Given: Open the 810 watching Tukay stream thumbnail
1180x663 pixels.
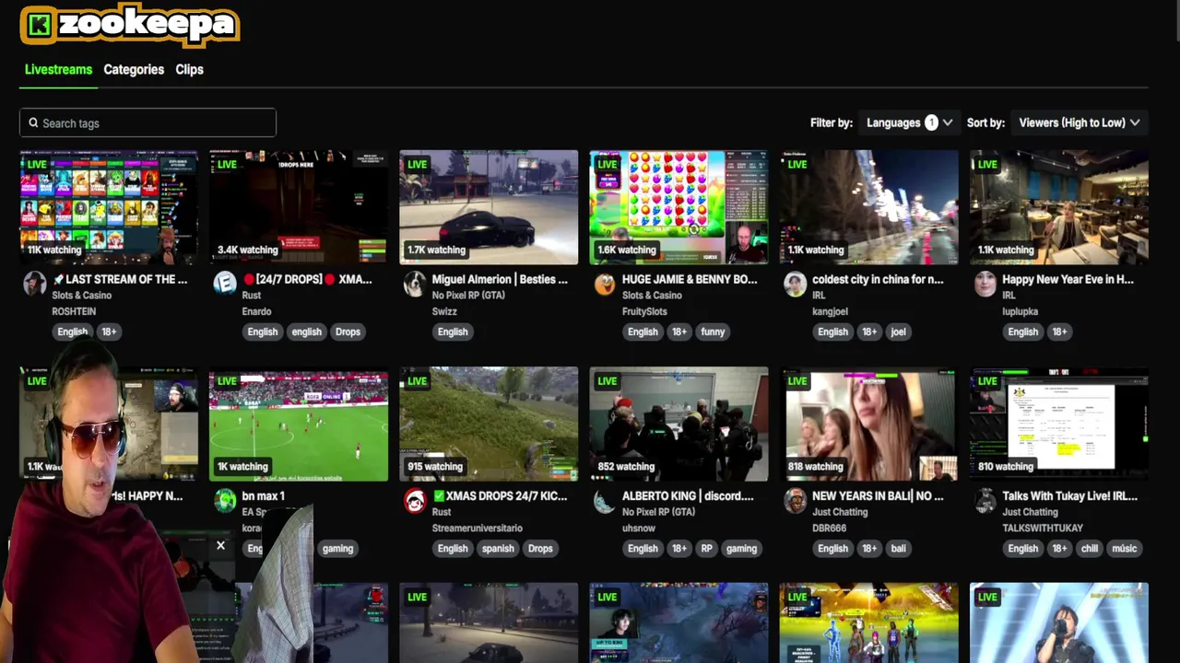Looking at the screenshot, I should point(1058,425).
